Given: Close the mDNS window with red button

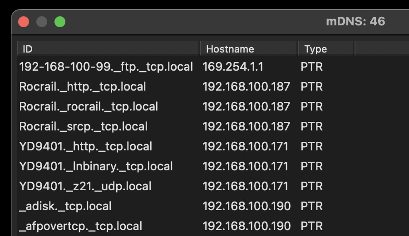Looking at the screenshot, I should [x=24, y=22].
